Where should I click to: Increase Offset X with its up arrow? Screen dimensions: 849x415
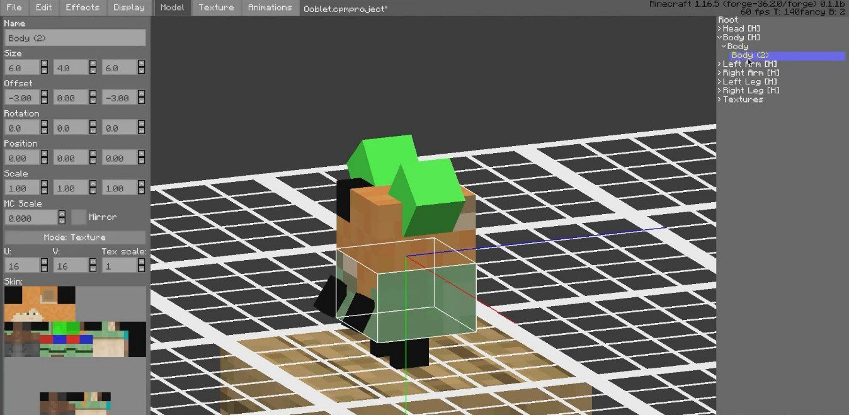(44, 94)
